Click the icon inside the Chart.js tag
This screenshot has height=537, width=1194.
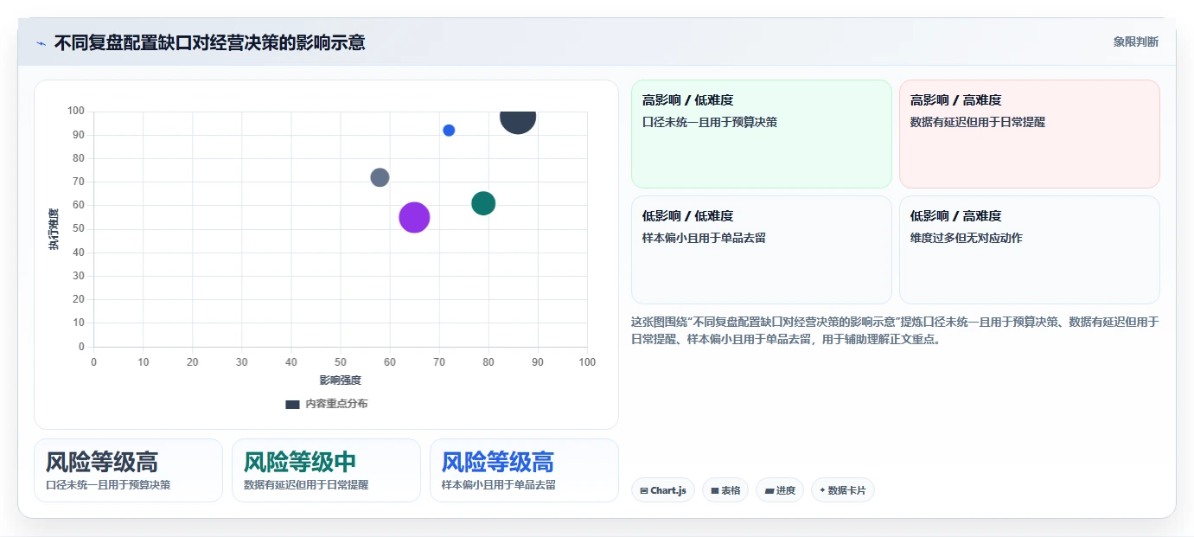pyautogui.click(x=644, y=490)
